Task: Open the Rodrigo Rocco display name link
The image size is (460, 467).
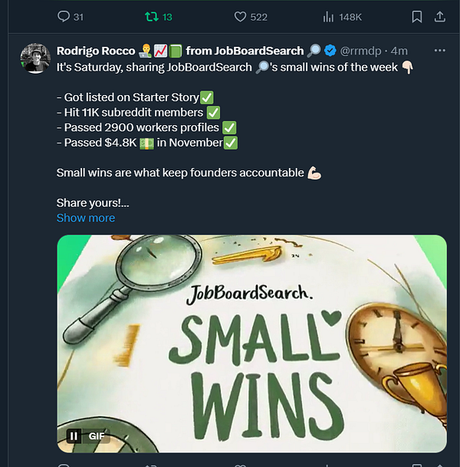Action: tap(96, 51)
